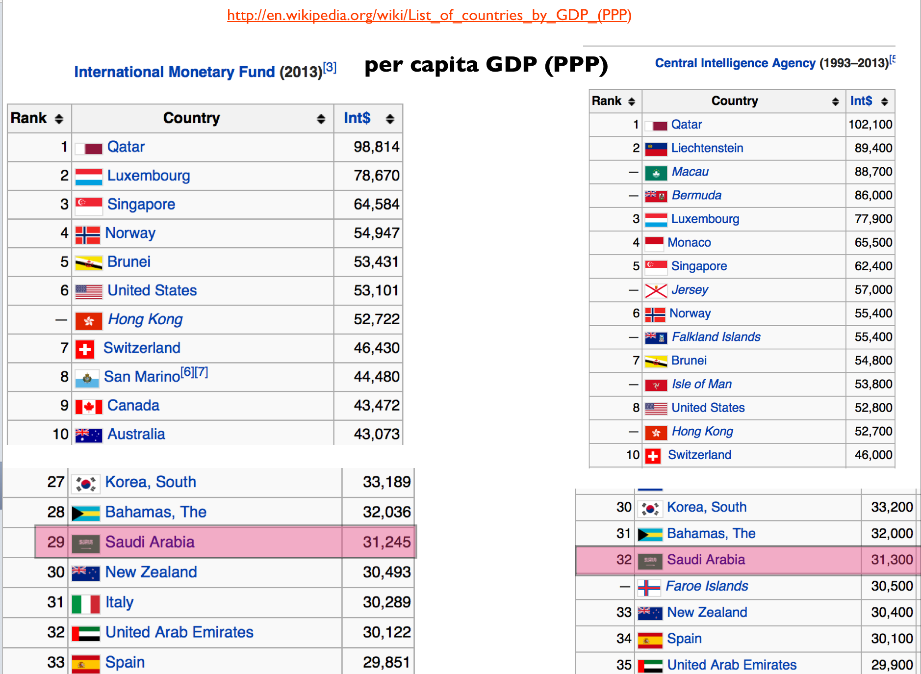
Task: Open Bahamas, The link in IMF table
Action: click(x=156, y=512)
